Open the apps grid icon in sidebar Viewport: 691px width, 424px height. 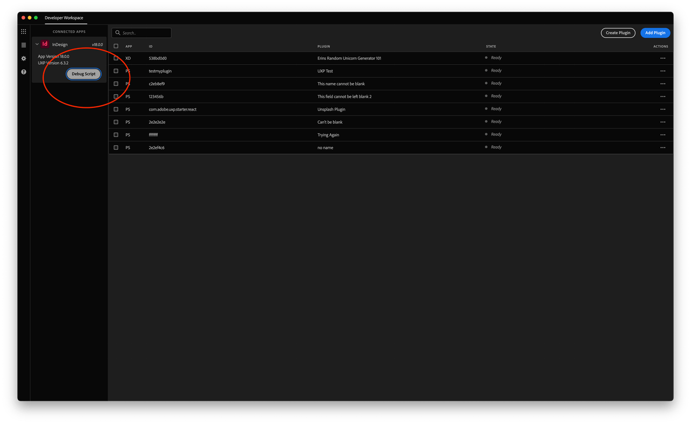click(x=23, y=32)
